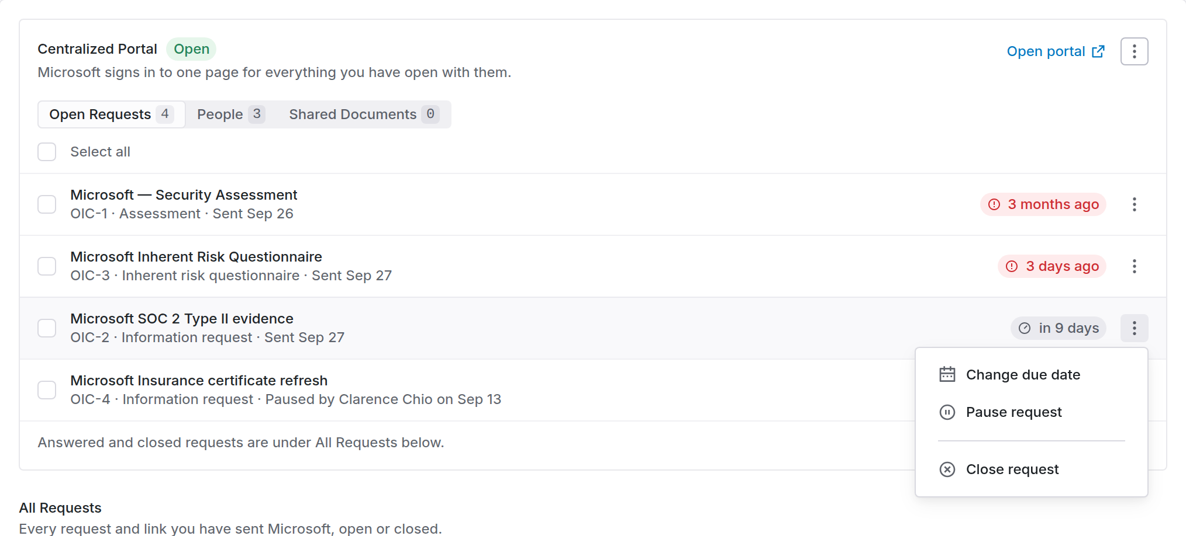Choose Change due date from the menu
This screenshot has width=1186, height=536.
coord(1032,375)
